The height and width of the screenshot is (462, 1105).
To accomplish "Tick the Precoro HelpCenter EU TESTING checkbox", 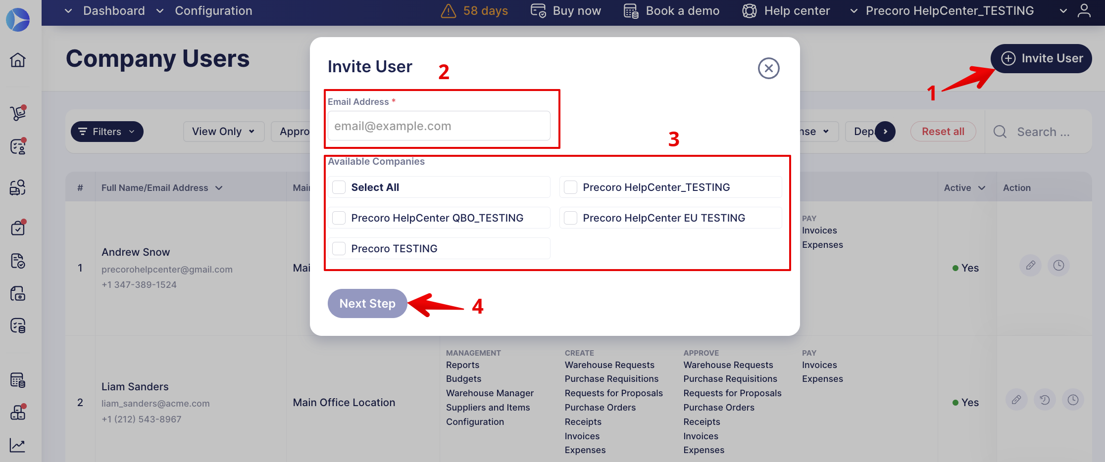I will (571, 218).
